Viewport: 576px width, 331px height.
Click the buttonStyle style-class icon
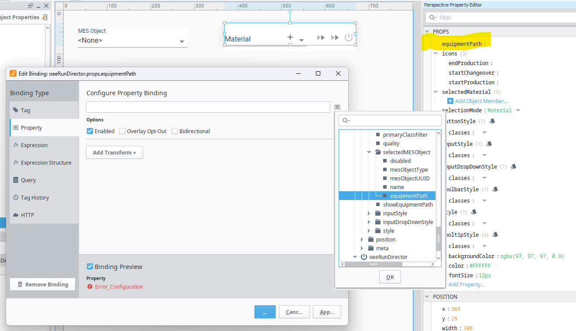pyautogui.click(x=492, y=121)
